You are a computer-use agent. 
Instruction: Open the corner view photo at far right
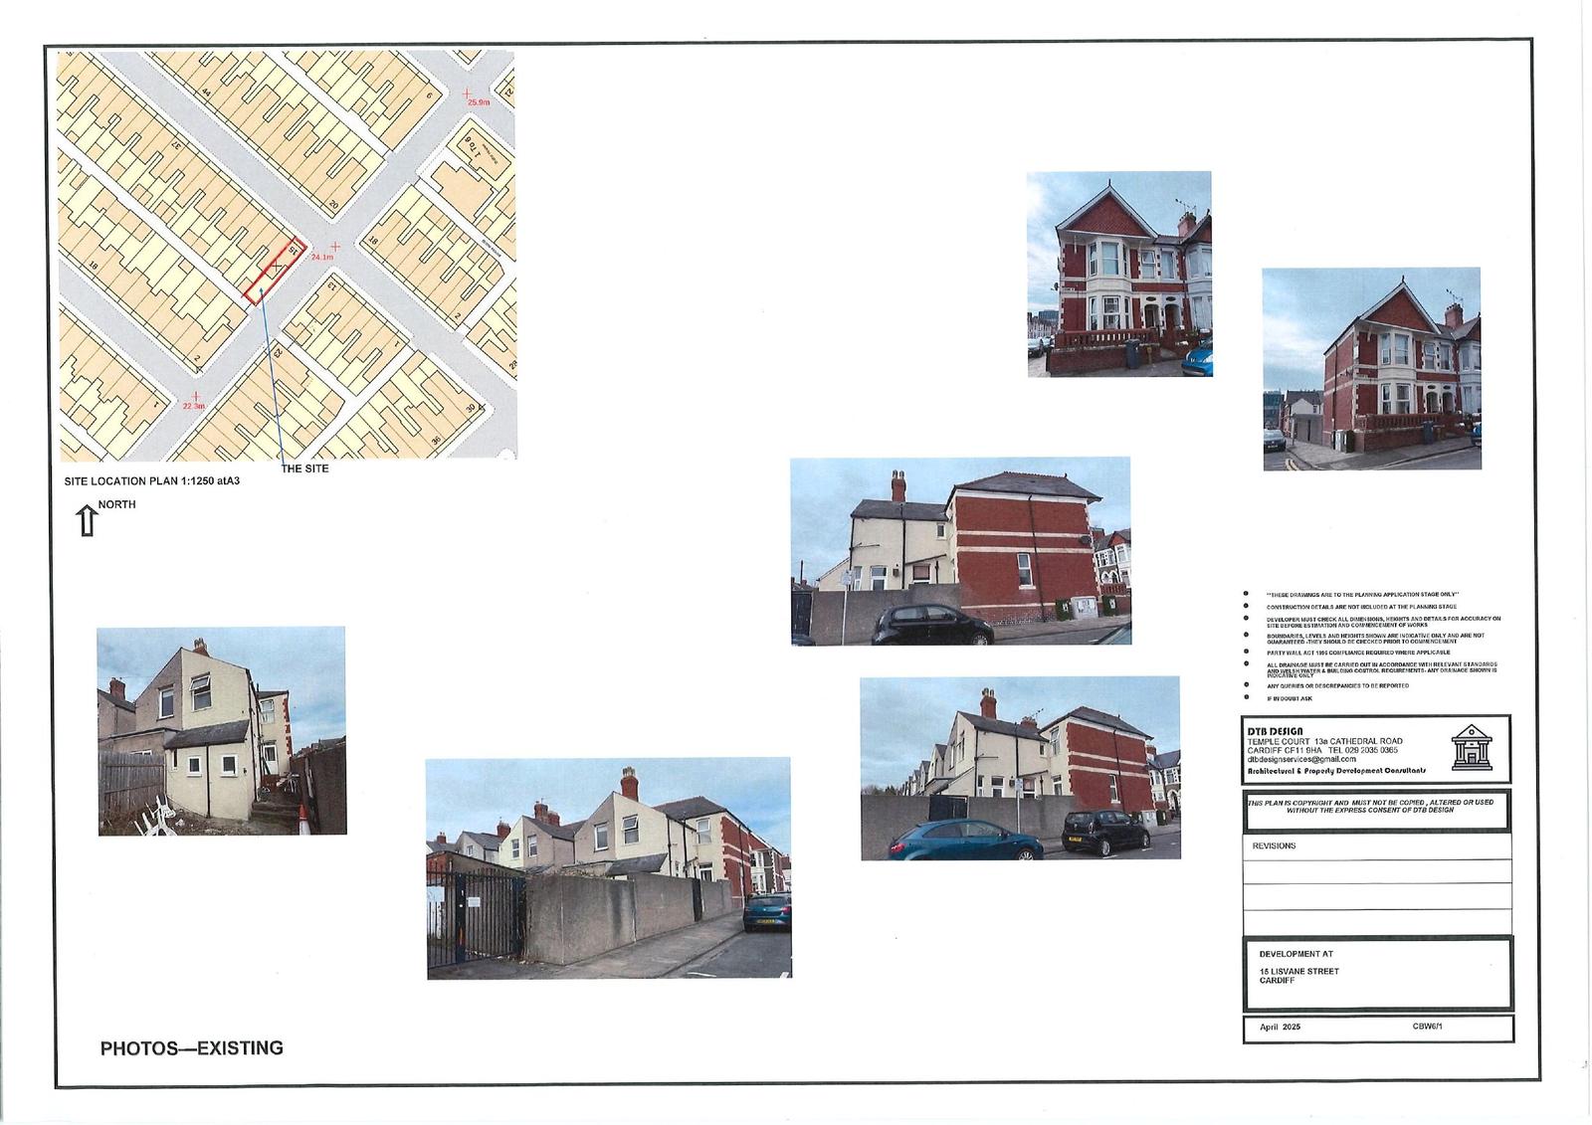coord(1371,368)
